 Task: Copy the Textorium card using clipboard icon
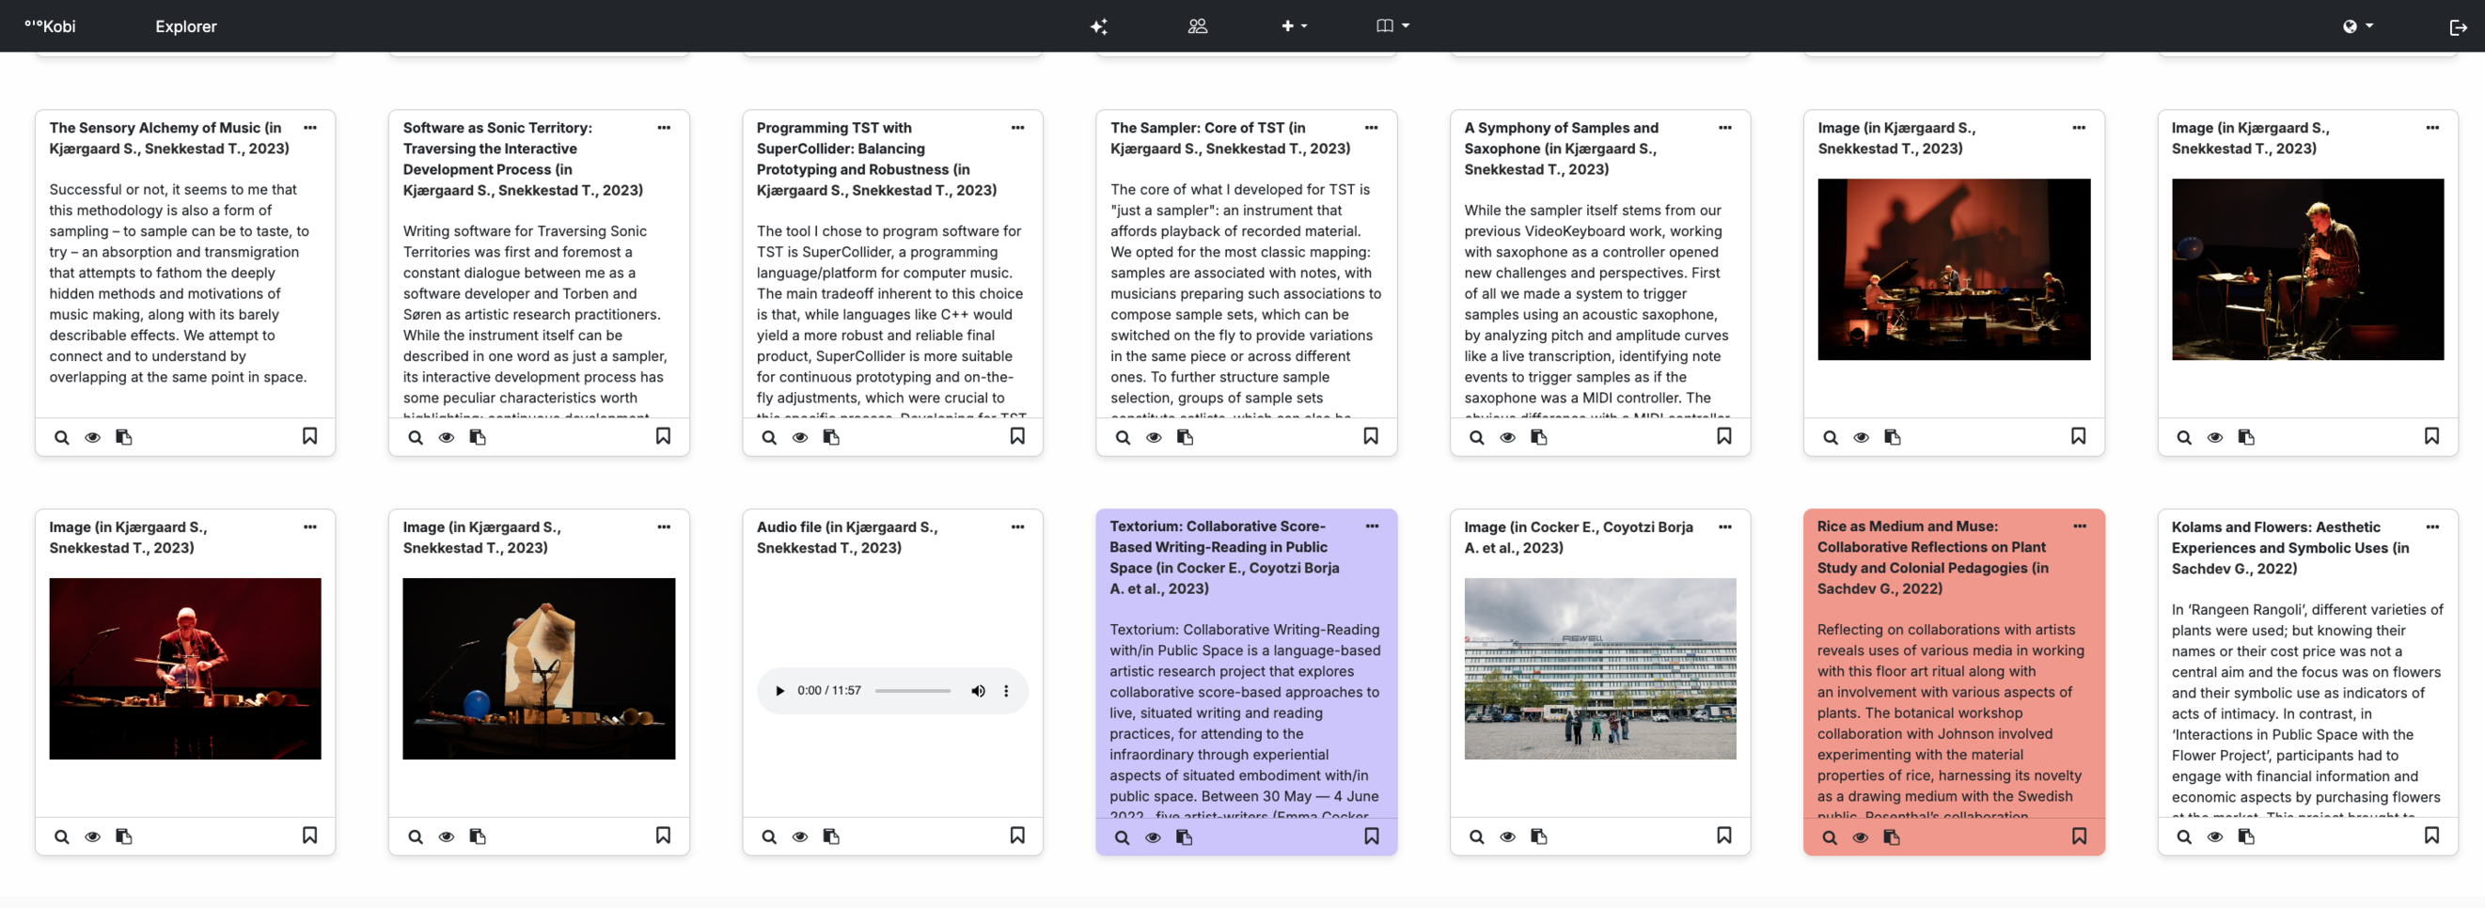coord(1184,837)
